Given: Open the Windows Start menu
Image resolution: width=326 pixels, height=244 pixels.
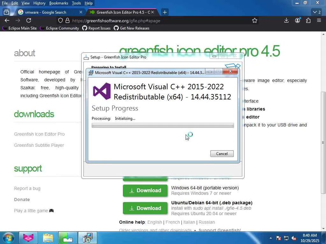Looking at the screenshot, I should tap(9, 238).
